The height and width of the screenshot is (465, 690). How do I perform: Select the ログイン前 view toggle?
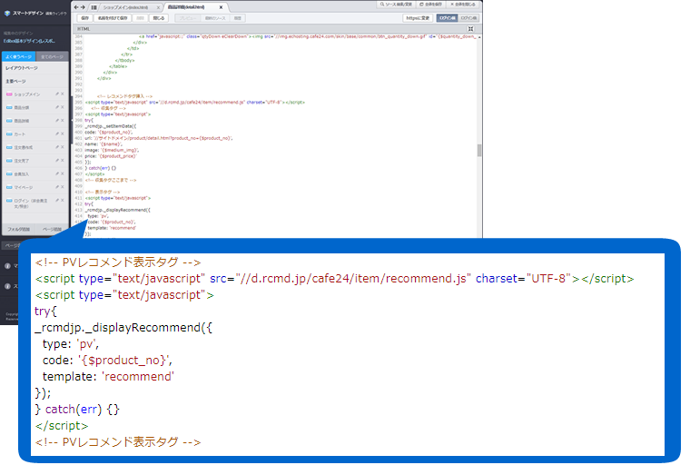coord(447,18)
